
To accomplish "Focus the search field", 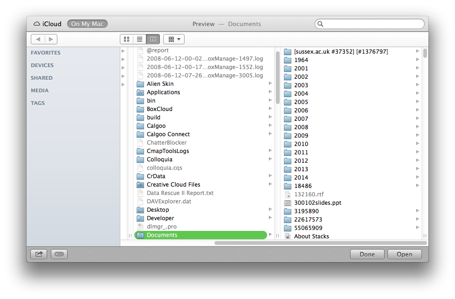I will (369, 24).
